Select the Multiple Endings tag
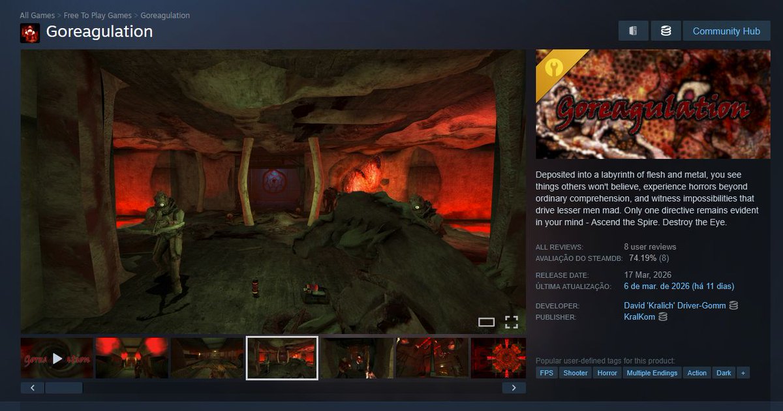Viewport: 783px width, 411px height. pos(652,373)
